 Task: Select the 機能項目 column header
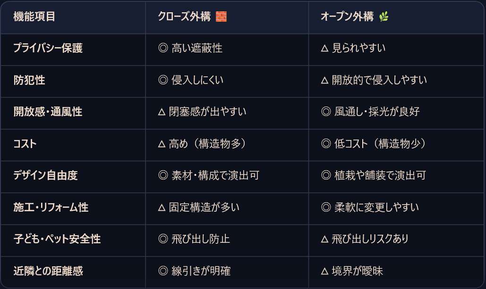pos(34,17)
